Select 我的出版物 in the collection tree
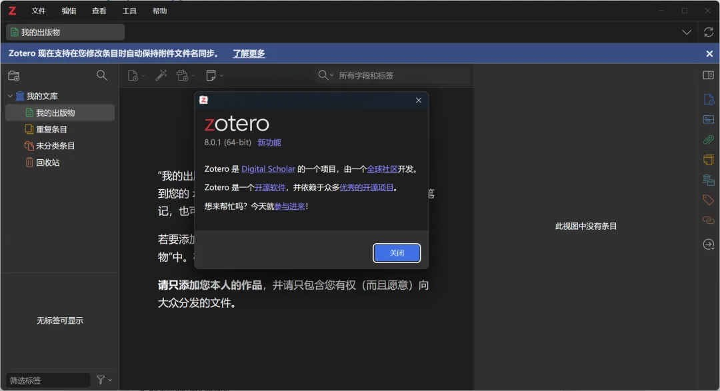This screenshot has width=720, height=391. pyautogui.click(x=60, y=113)
